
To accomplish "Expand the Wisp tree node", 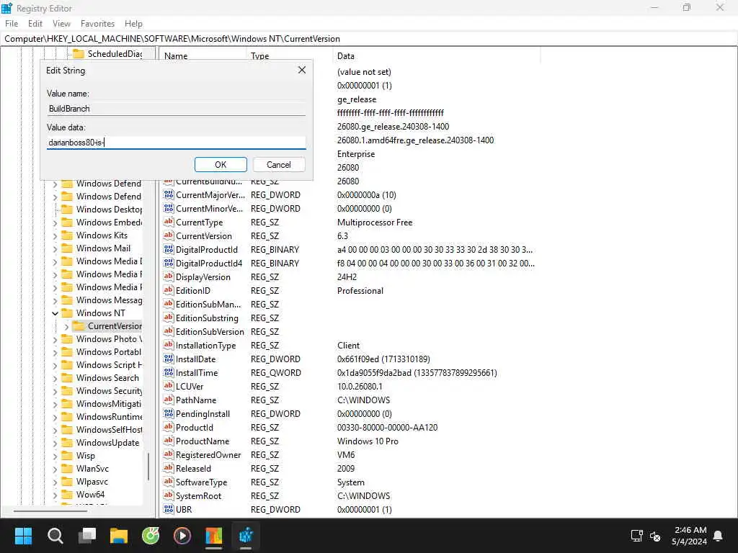I will pos(55,456).
